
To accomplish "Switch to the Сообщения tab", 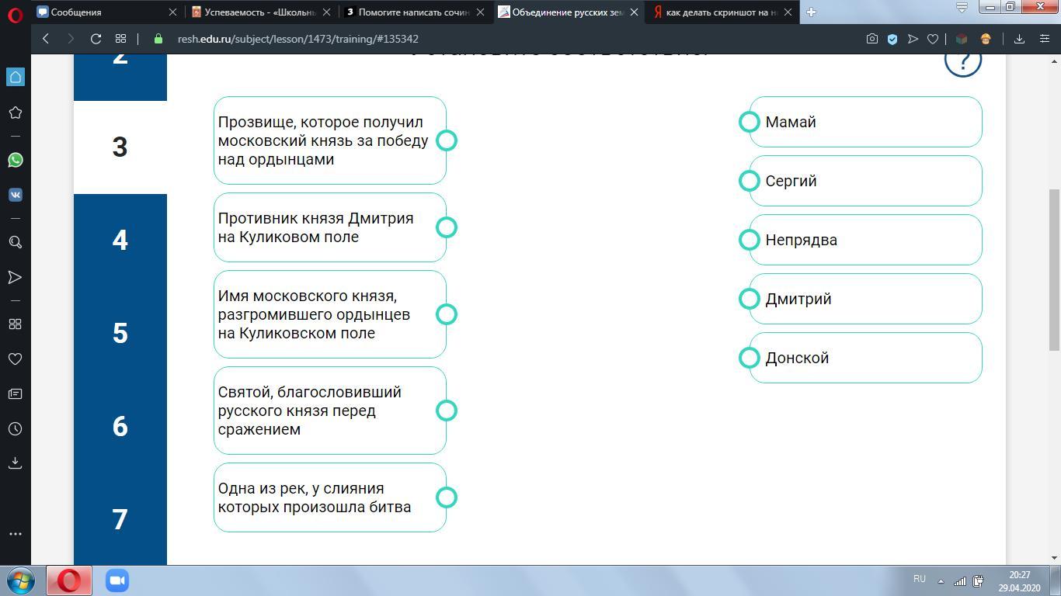I will (x=107, y=12).
